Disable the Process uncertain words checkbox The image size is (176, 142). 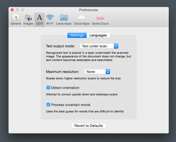[x=48, y=105]
